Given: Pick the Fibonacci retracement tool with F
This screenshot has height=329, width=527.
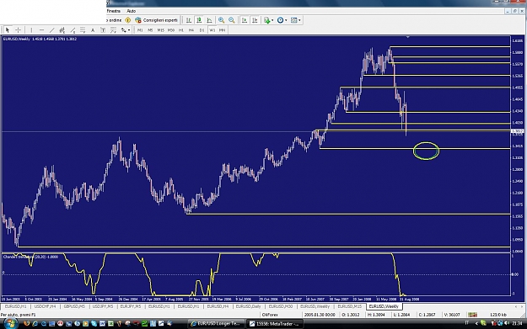Looking at the screenshot, I should (83, 30).
